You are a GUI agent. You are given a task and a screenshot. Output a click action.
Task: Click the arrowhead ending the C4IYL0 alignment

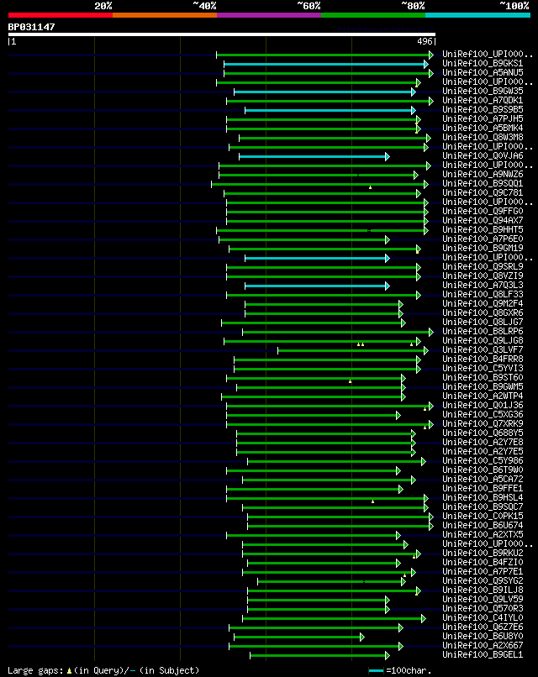(x=423, y=619)
